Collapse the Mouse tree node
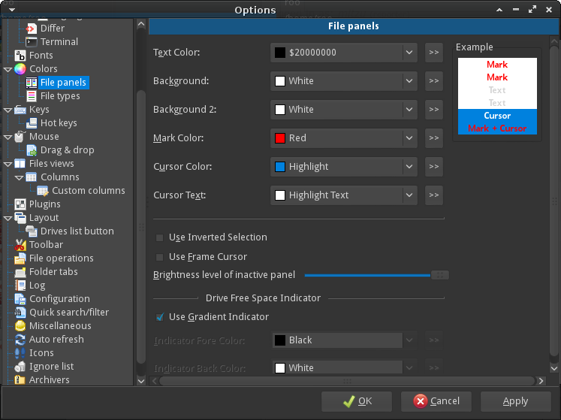This screenshot has height=420, width=561. point(8,137)
